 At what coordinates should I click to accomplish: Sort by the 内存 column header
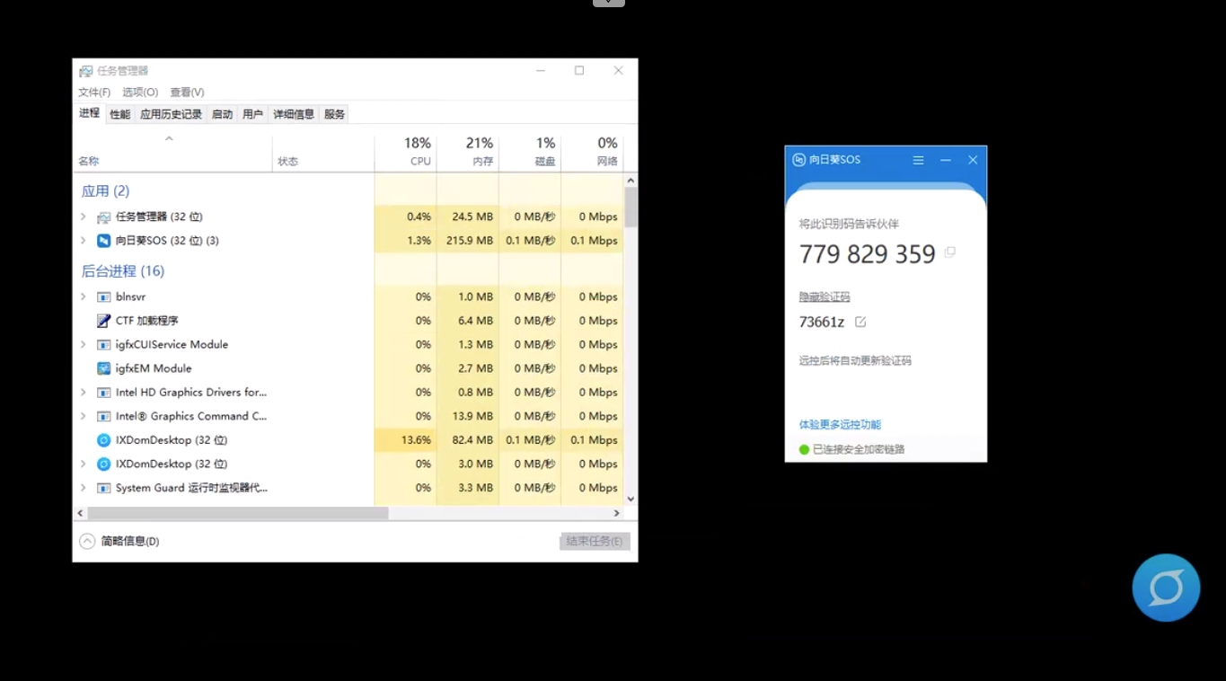click(x=467, y=152)
